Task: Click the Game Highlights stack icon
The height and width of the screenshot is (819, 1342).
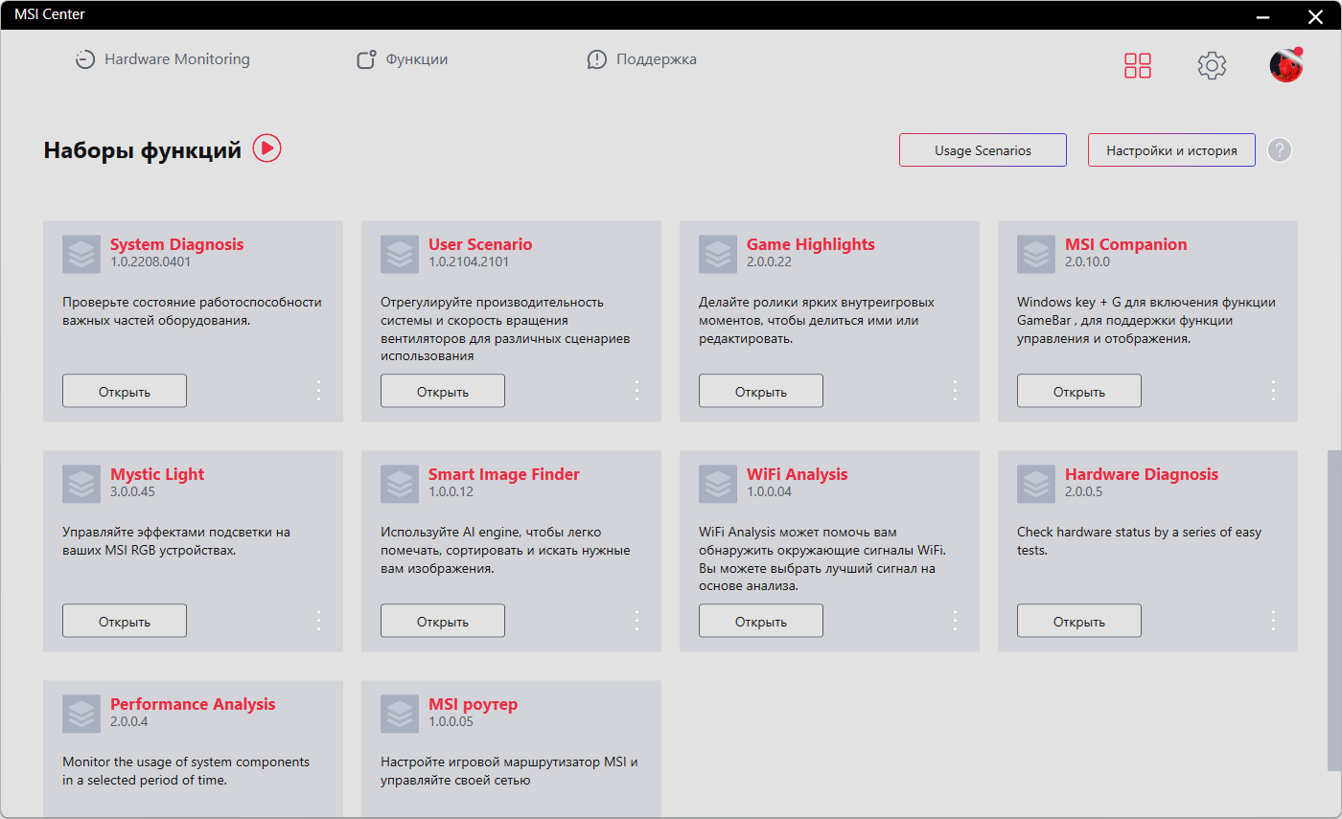Action: pyautogui.click(x=718, y=254)
